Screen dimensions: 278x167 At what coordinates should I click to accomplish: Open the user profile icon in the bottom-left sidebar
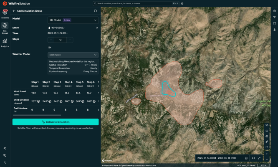tap(5, 162)
